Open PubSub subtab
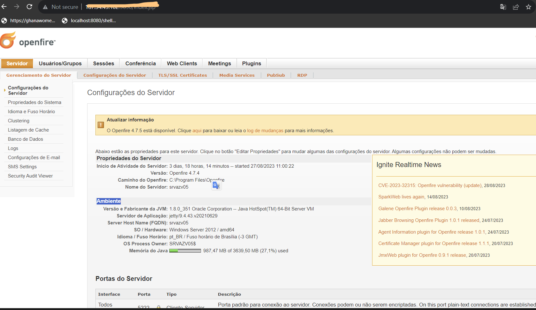The width and height of the screenshot is (536, 310). point(276,75)
